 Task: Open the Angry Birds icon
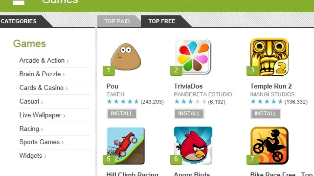[x=193, y=145]
